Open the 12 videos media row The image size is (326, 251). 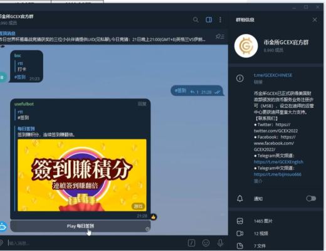[276, 233]
